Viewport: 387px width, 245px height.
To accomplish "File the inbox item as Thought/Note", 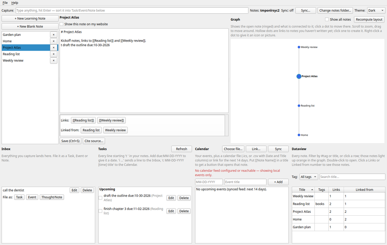I will coord(52,197).
